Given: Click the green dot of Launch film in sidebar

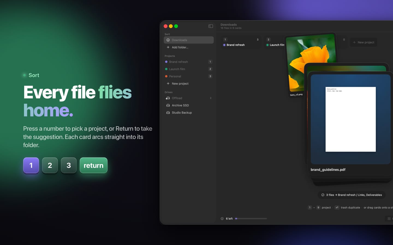Looking at the screenshot, I should pyautogui.click(x=166, y=69).
